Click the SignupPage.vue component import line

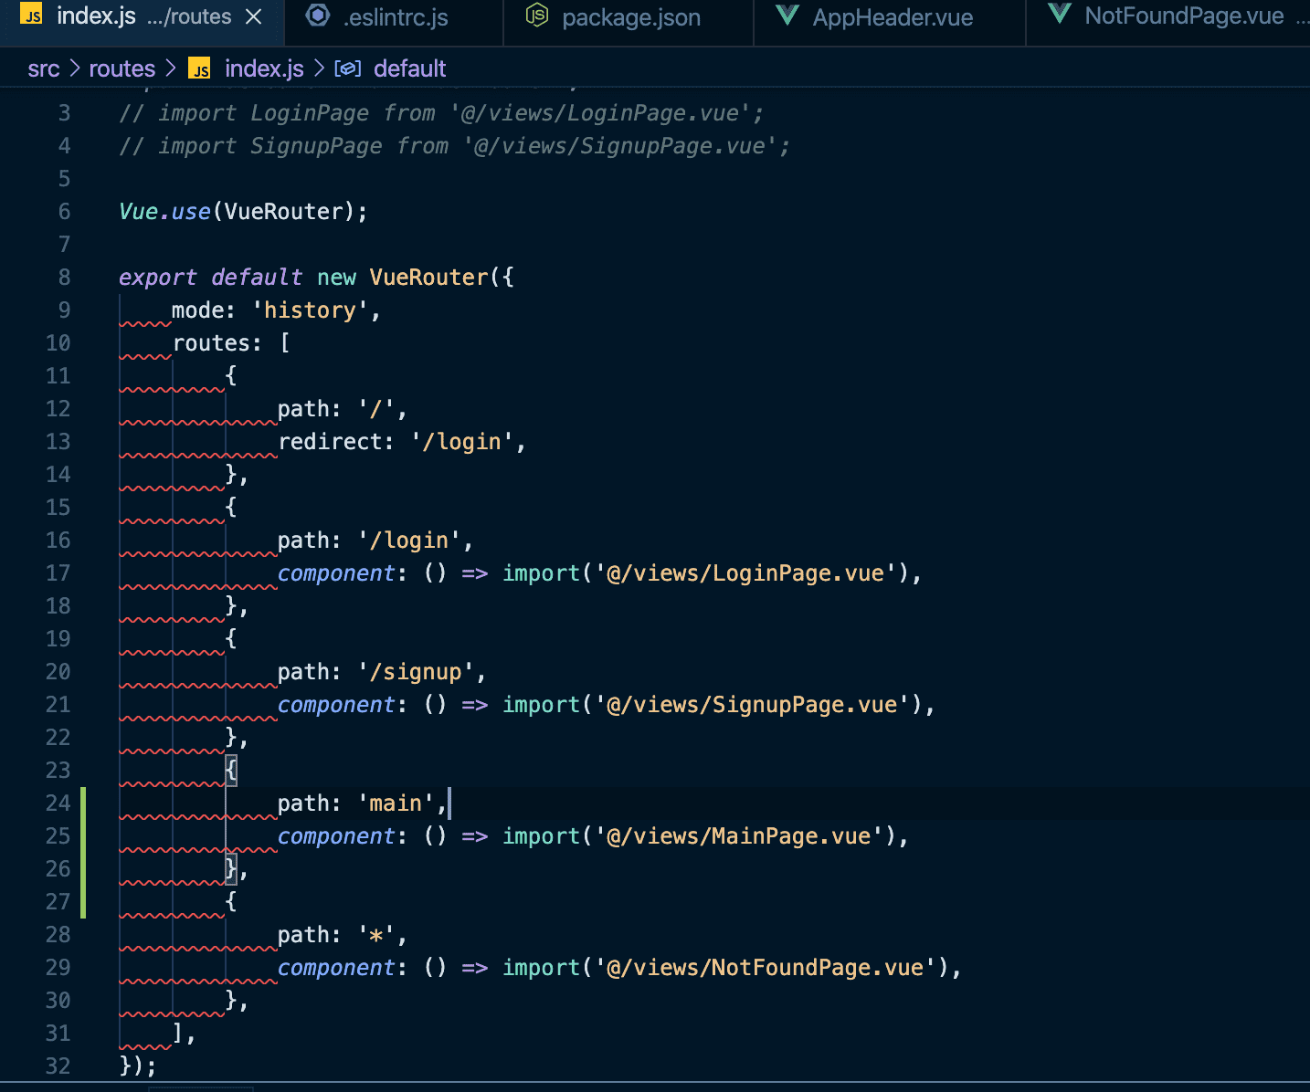[x=607, y=705]
